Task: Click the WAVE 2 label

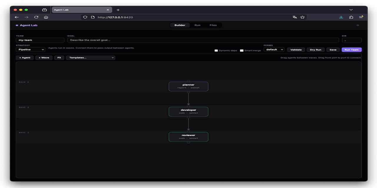Action: click(24, 108)
